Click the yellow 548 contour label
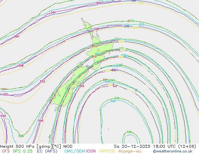The image size is (199, 154). 123,50
